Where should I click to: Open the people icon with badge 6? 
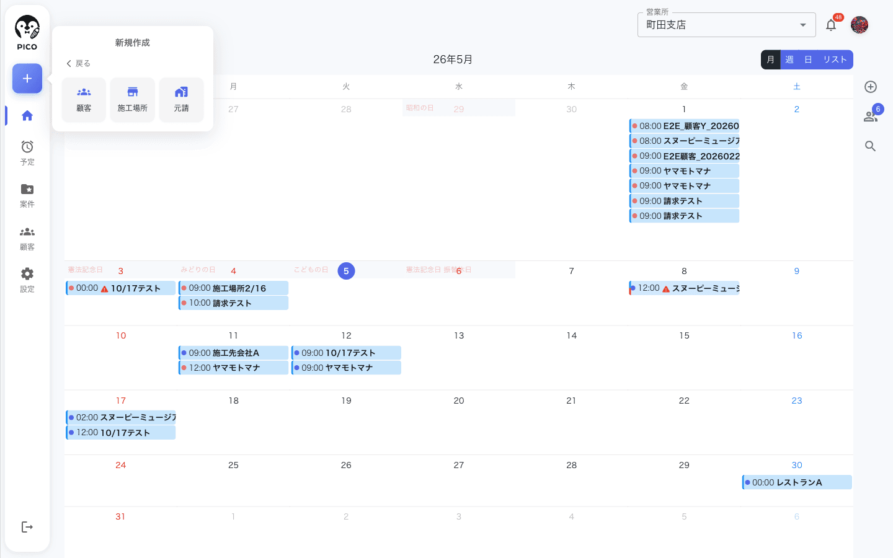point(871,116)
